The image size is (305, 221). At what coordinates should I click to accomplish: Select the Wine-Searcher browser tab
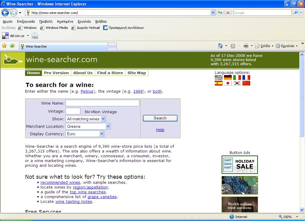(63, 46)
